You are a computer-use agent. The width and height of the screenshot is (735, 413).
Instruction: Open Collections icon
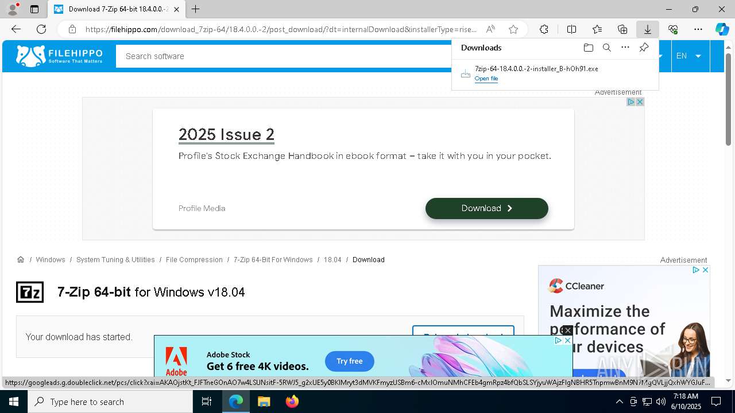click(x=622, y=29)
